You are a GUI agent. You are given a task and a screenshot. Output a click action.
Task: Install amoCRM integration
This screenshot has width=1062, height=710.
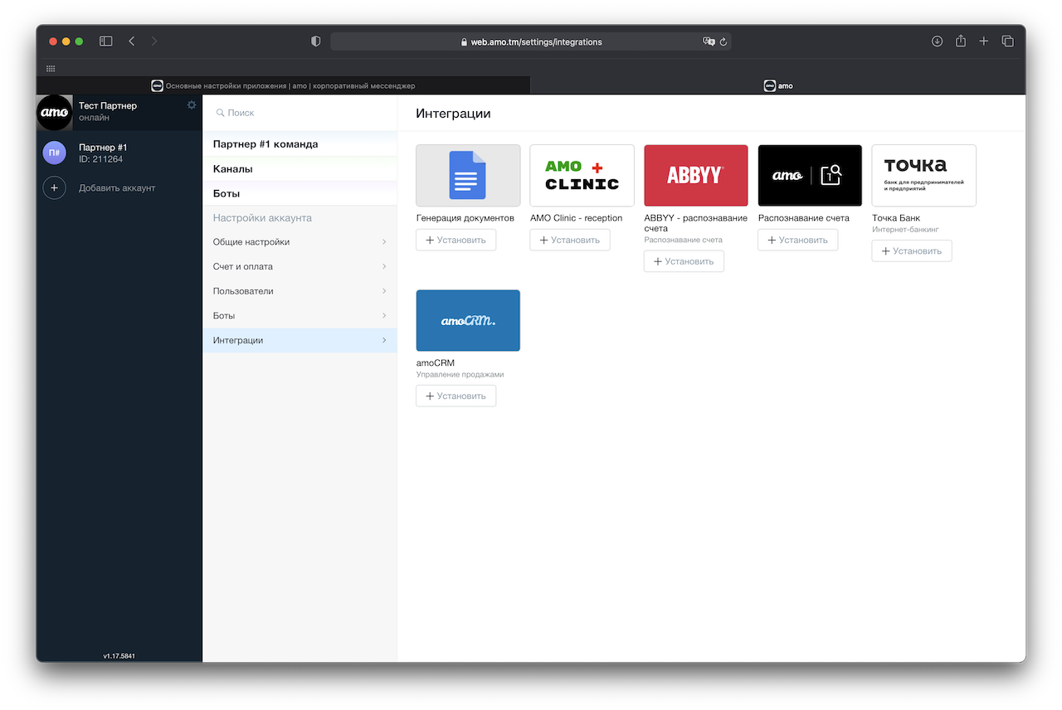pos(456,396)
